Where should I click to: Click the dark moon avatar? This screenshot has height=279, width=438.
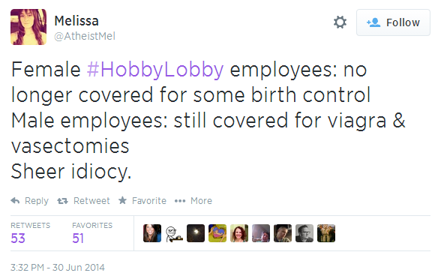(x=196, y=233)
